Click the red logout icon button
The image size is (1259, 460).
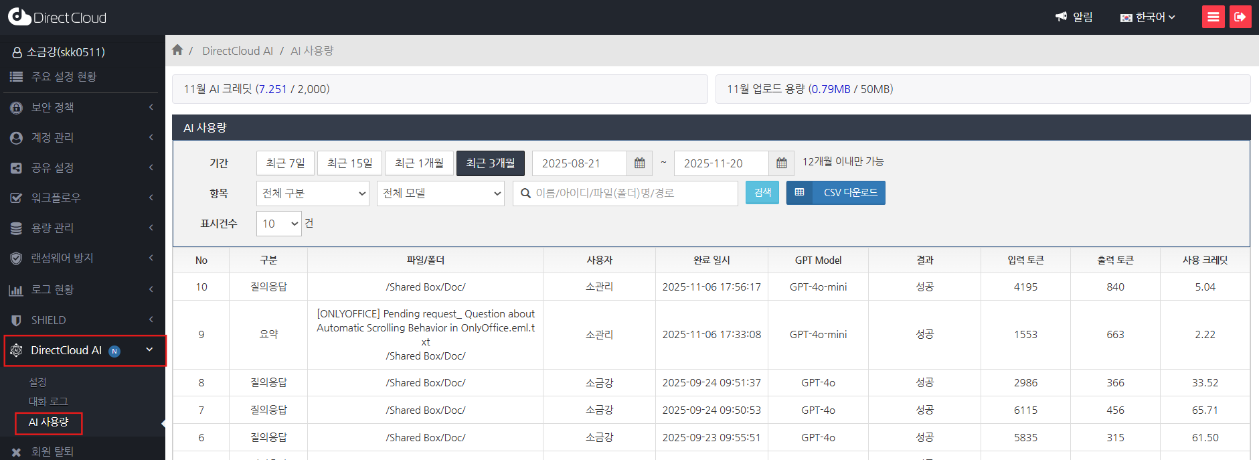pyautogui.click(x=1240, y=17)
